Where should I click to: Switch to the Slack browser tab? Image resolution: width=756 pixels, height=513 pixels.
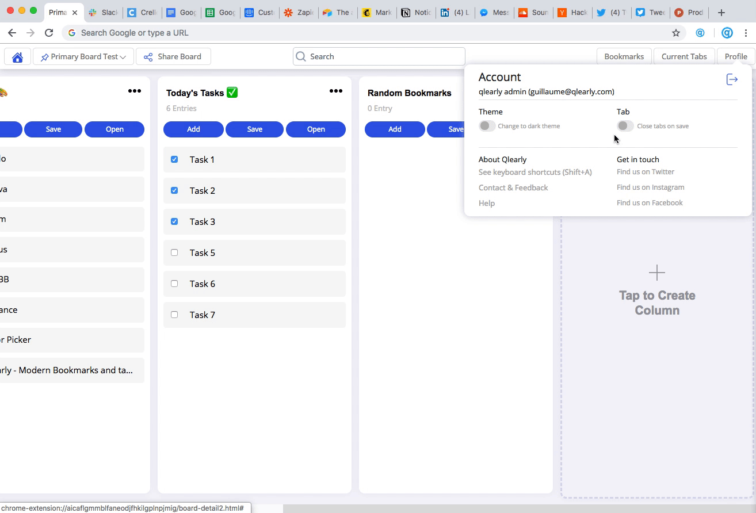pyautogui.click(x=103, y=13)
